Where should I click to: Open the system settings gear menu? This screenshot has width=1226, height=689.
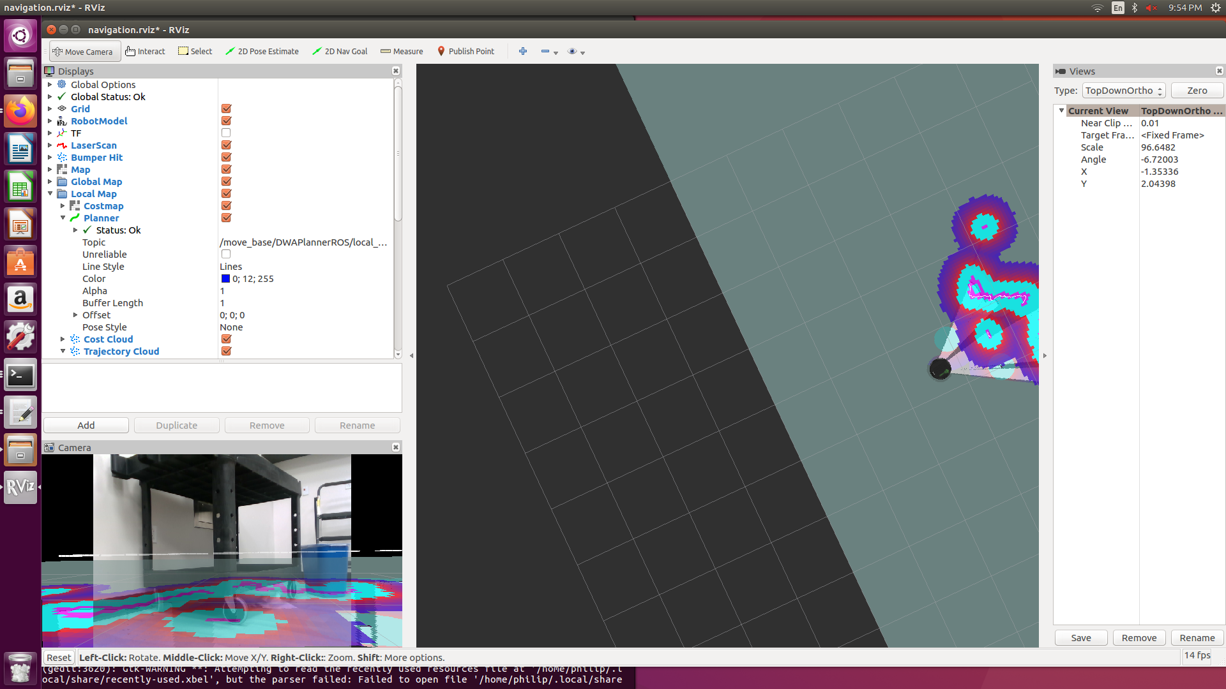[x=1216, y=8]
